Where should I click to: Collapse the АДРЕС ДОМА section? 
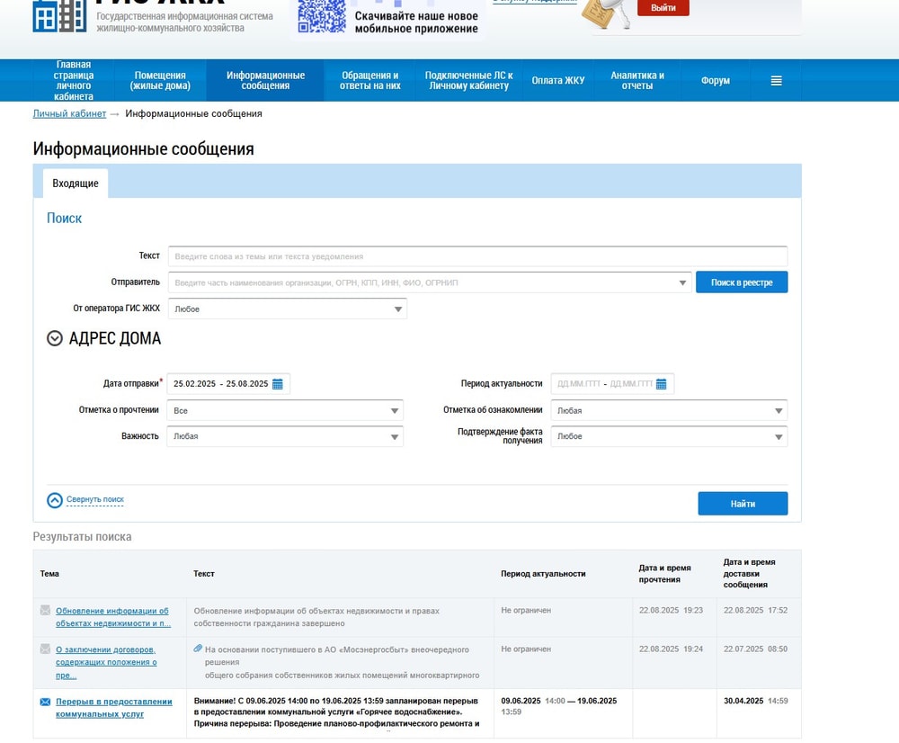55,338
